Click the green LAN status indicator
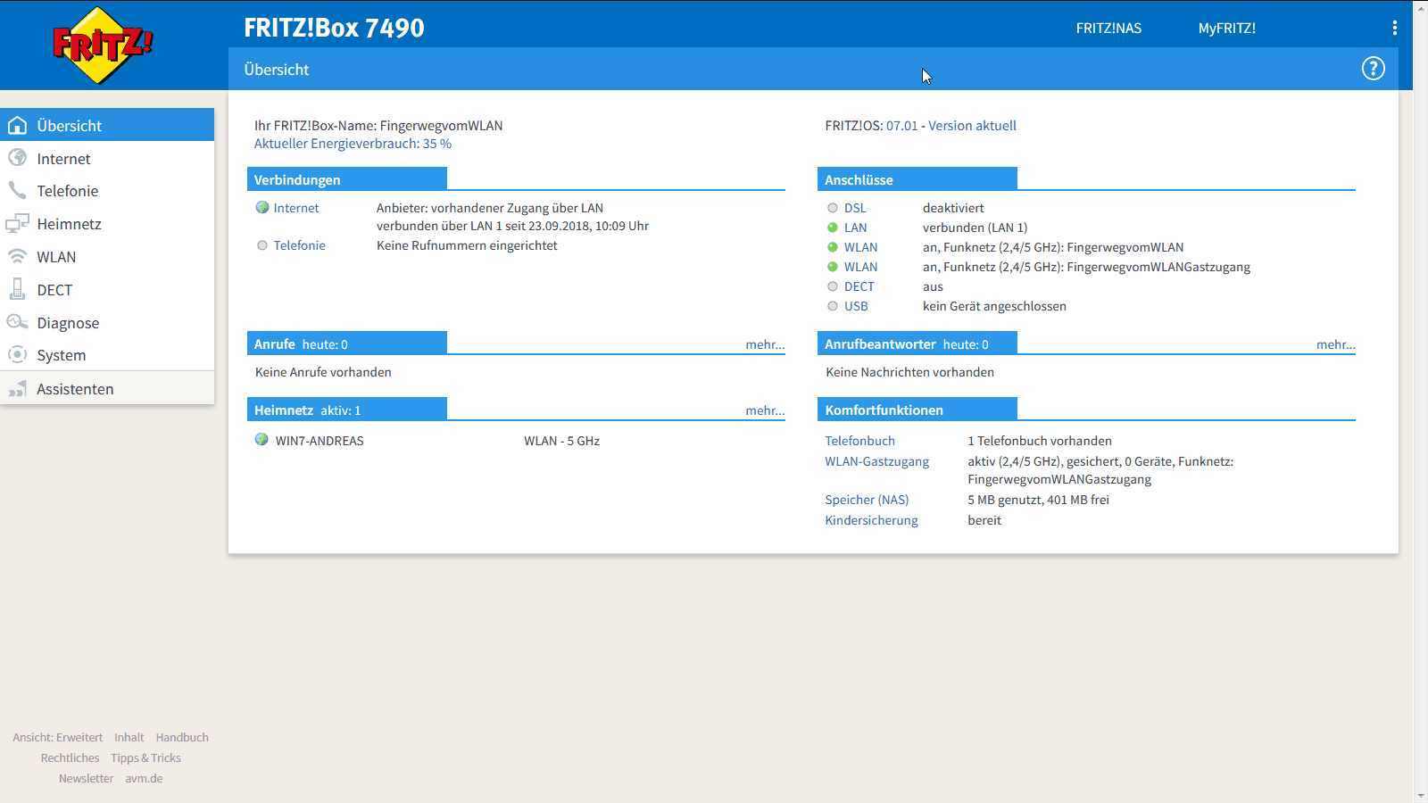 click(833, 228)
